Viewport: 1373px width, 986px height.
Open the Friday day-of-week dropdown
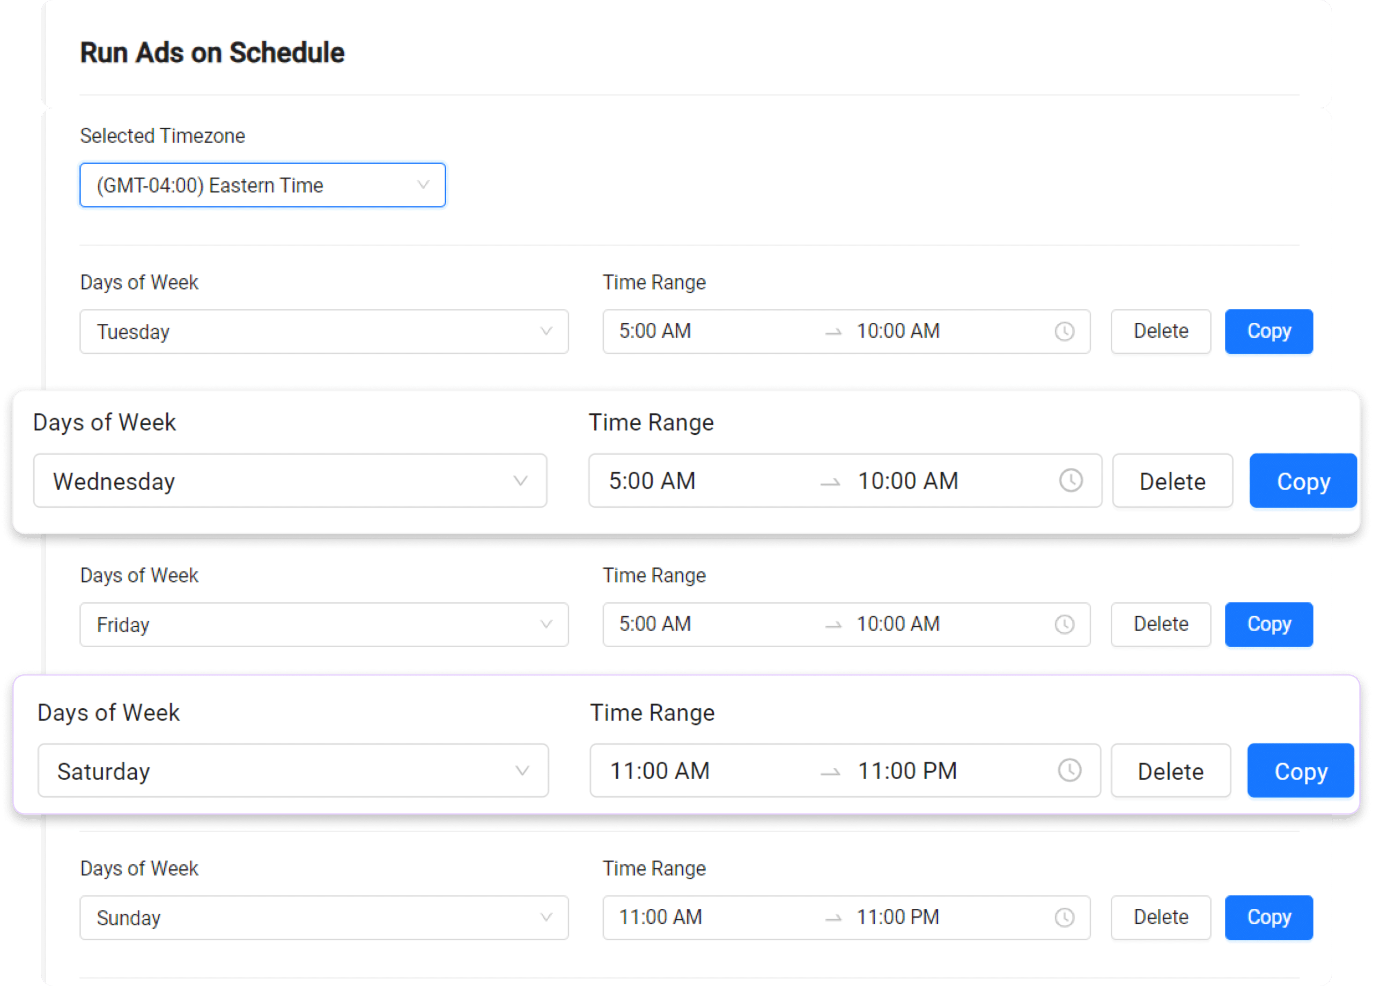pos(324,625)
